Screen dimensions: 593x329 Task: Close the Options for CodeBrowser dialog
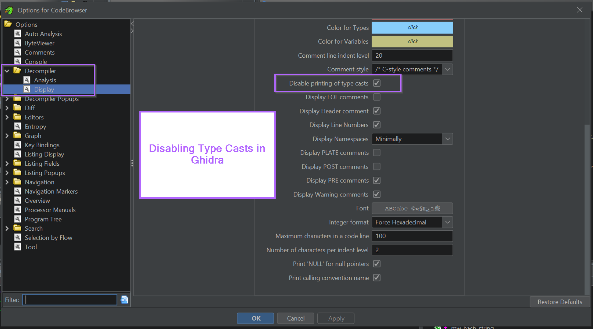pyautogui.click(x=580, y=10)
